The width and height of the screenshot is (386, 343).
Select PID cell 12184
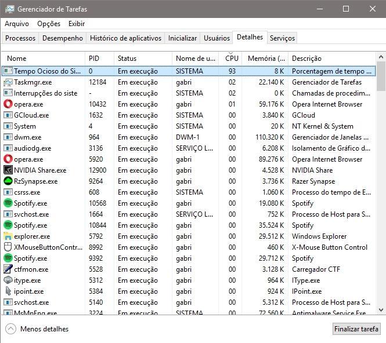[x=98, y=82]
